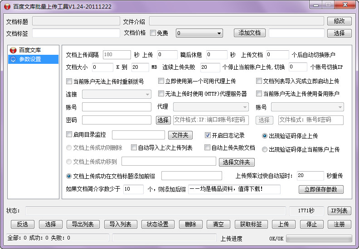This screenshot has height=249, width=359.
Task: Click the 状态设置 button
Action: (158, 224)
